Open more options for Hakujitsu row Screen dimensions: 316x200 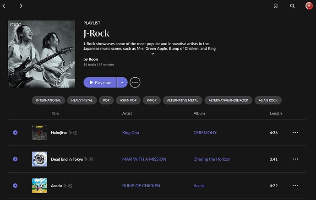point(295,133)
